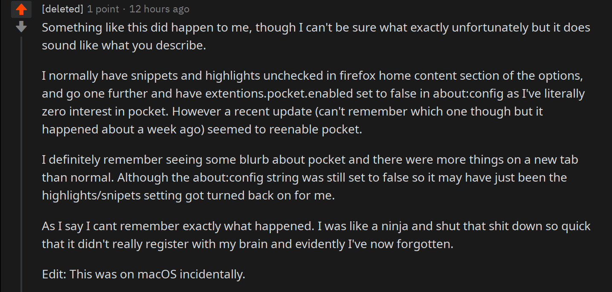Screen dimensions: 612x292
Task: Collapse the comment thread via vertical line
Action: click(x=21, y=162)
